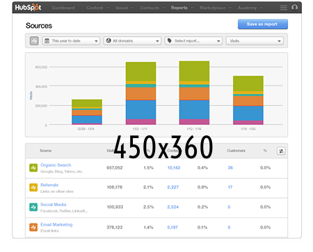Click the blue segment of the 1/12 - 1/18 bar
This screenshot has height=252, width=313.
194,110
